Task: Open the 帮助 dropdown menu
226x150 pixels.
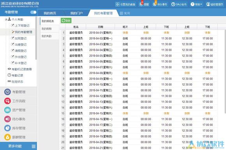Action: click(196, 4)
